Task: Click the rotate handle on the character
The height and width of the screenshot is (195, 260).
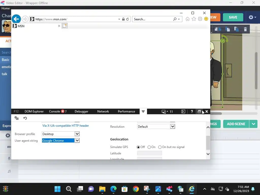Action: coord(223,40)
